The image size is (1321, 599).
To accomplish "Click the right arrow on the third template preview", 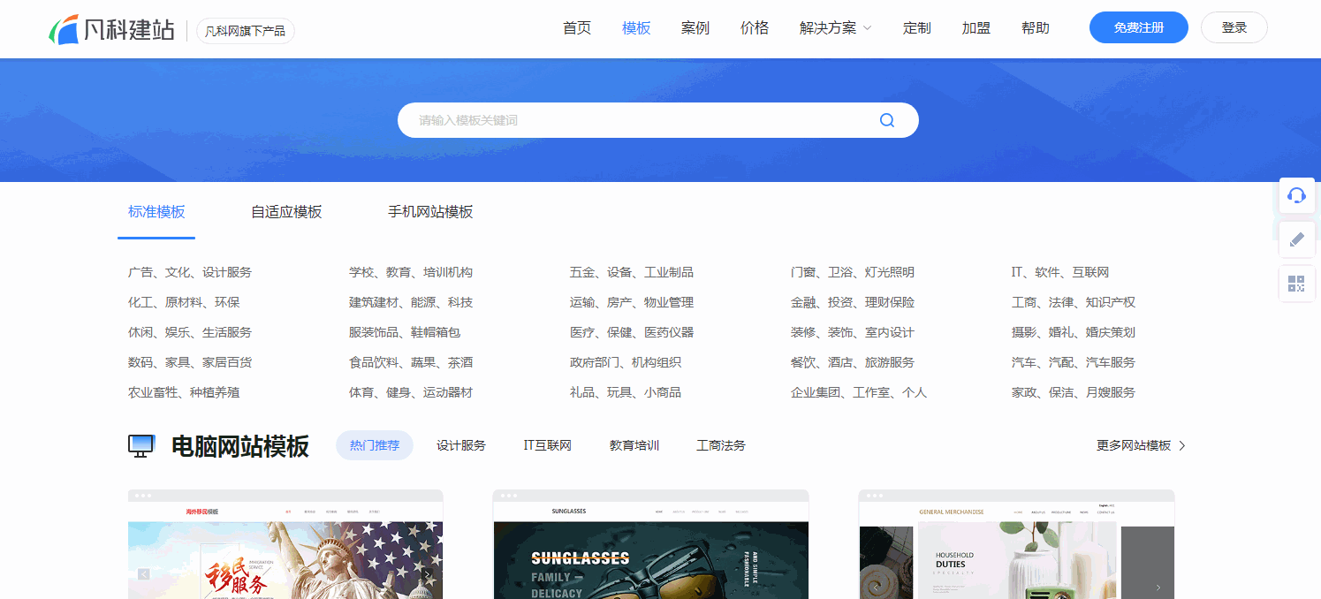I will pos(1158,587).
